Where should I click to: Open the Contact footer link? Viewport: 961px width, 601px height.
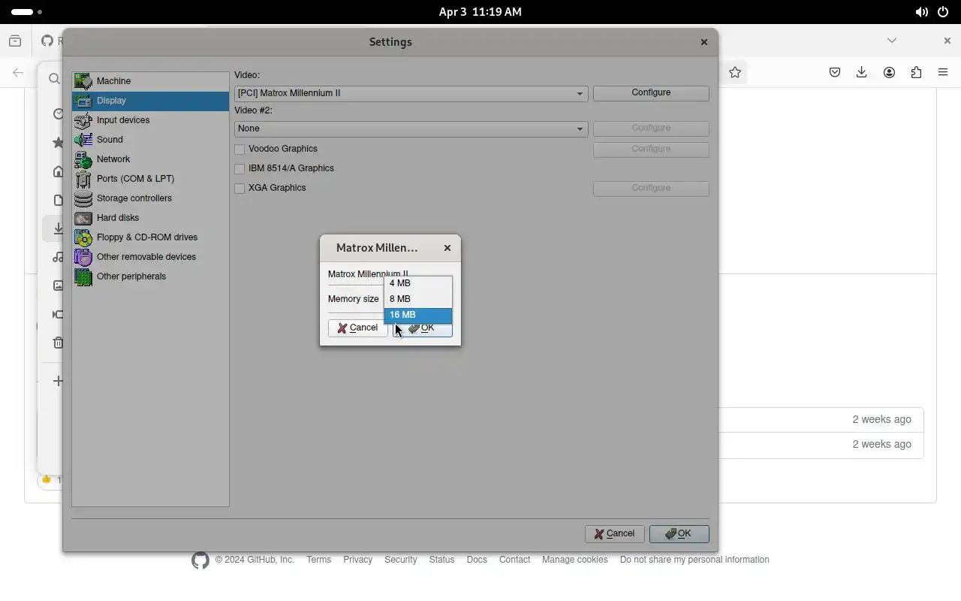click(514, 560)
